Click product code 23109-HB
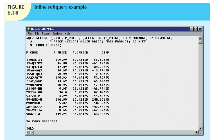This screenshot has height=140, width=210. (34, 89)
